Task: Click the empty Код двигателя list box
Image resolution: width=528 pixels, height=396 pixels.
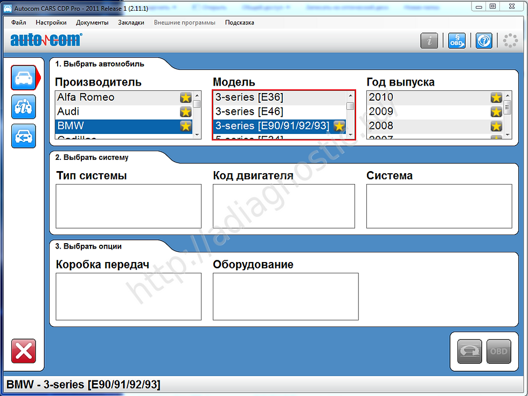Action: point(284,206)
